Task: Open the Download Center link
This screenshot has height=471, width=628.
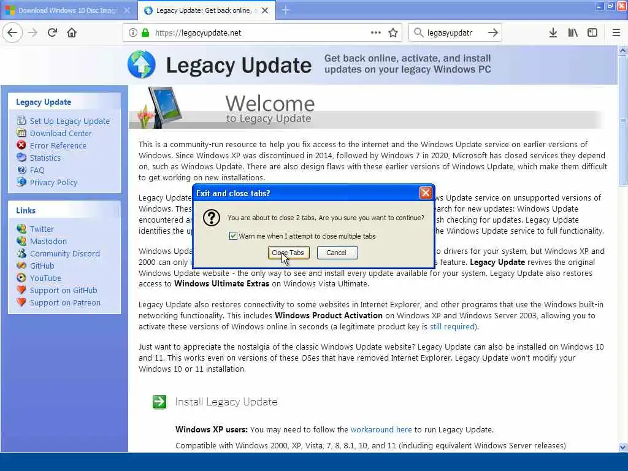Action: pos(61,133)
